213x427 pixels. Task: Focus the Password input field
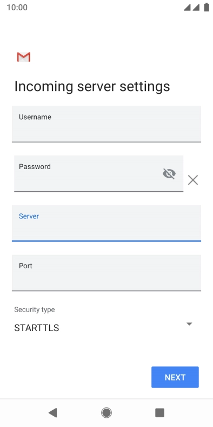tap(98, 173)
